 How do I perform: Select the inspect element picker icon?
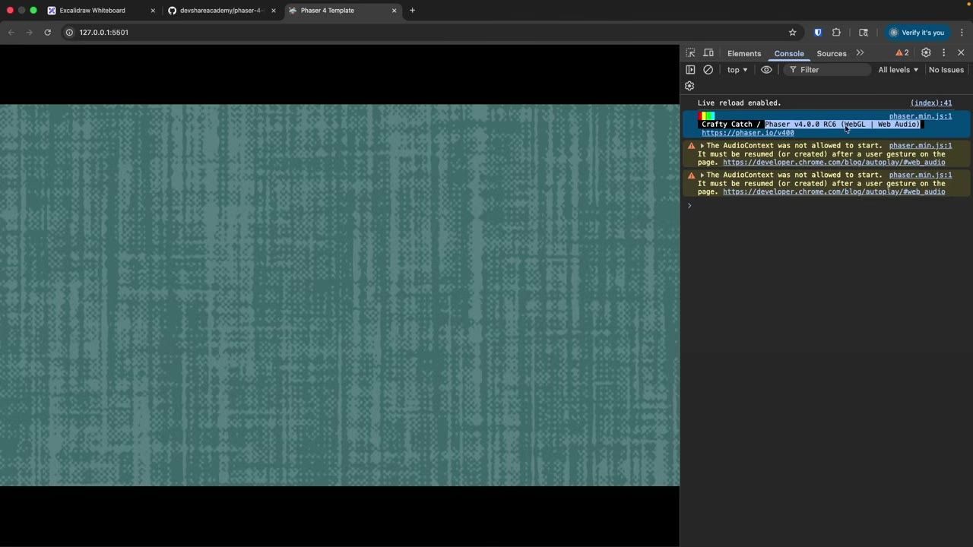pyautogui.click(x=690, y=53)
